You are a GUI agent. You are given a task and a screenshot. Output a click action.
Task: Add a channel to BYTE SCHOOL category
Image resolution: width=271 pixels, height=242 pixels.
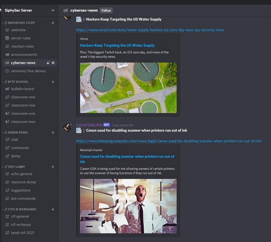[x=53, y=82]
